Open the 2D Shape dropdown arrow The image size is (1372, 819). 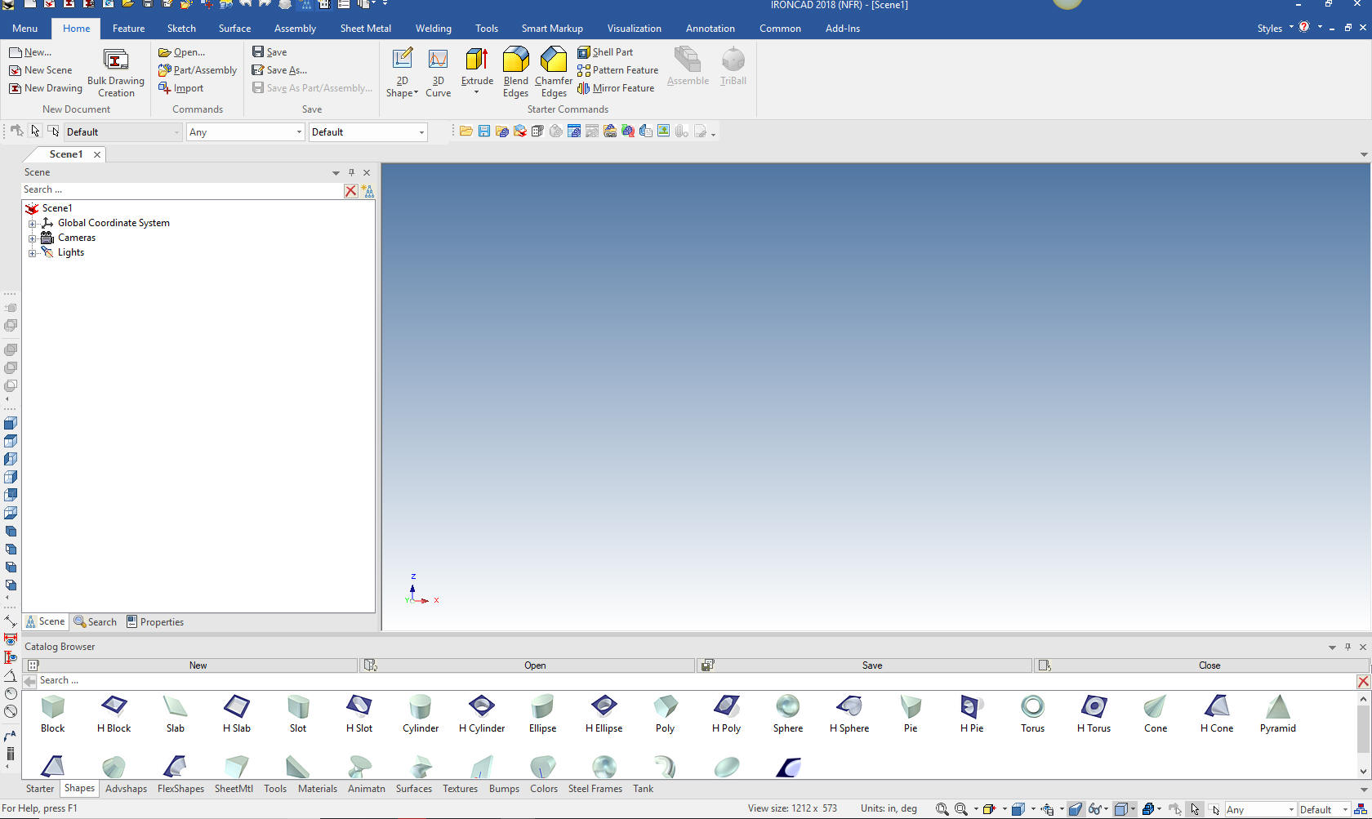416,93
